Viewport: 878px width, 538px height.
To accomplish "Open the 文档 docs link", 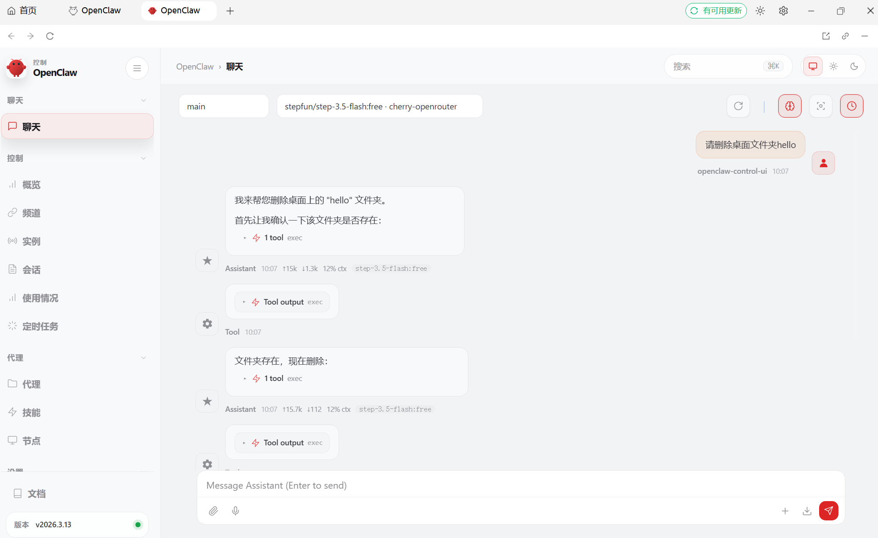I will click(36, 494).
